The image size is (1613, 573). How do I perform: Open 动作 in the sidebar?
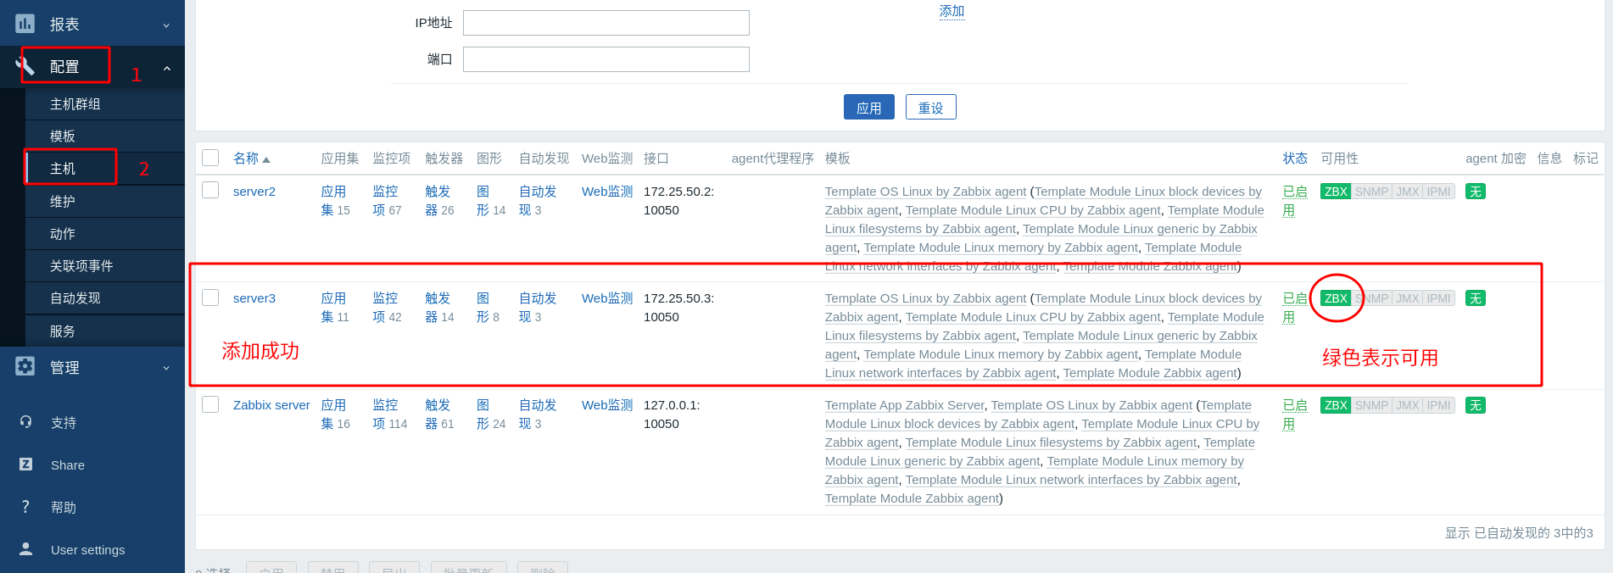pos(105,234)
